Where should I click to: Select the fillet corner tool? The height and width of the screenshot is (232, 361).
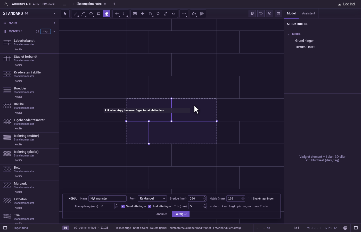(125, 14)
